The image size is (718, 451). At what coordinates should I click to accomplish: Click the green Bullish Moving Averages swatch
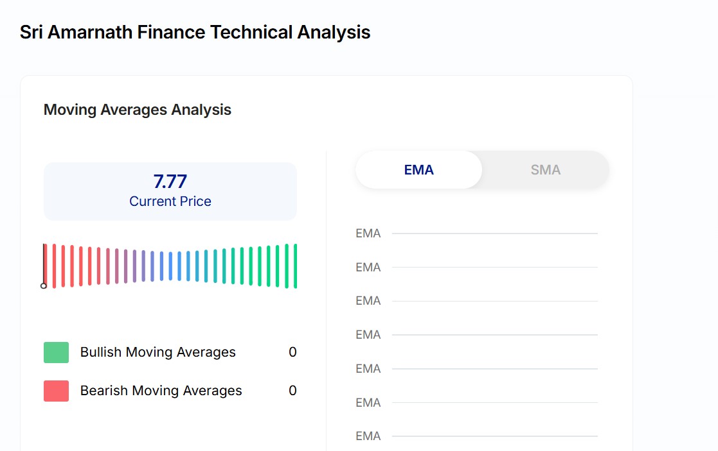coord(56,352)
